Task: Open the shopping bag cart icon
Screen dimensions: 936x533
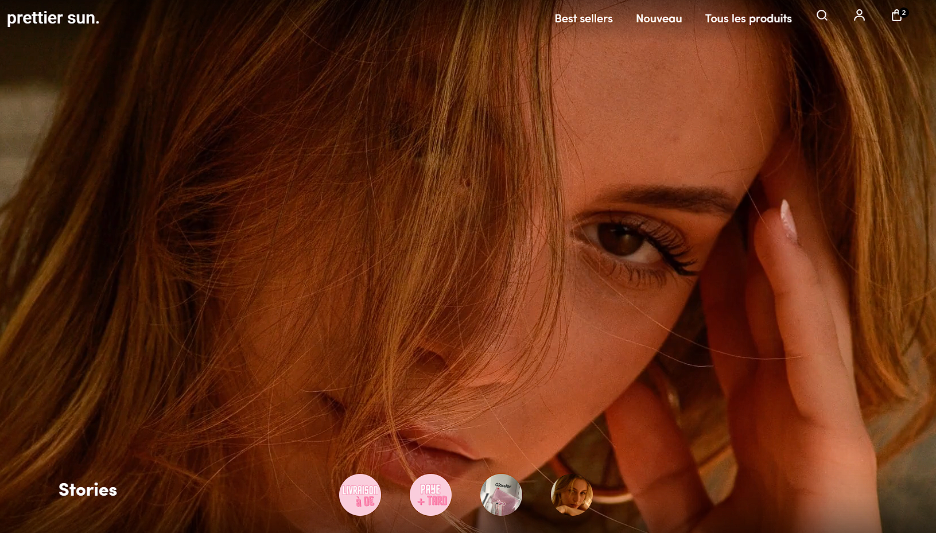Action: point(896,16)
